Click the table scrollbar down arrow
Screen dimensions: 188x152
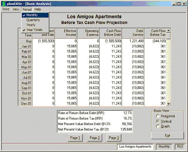click(169, 104)
